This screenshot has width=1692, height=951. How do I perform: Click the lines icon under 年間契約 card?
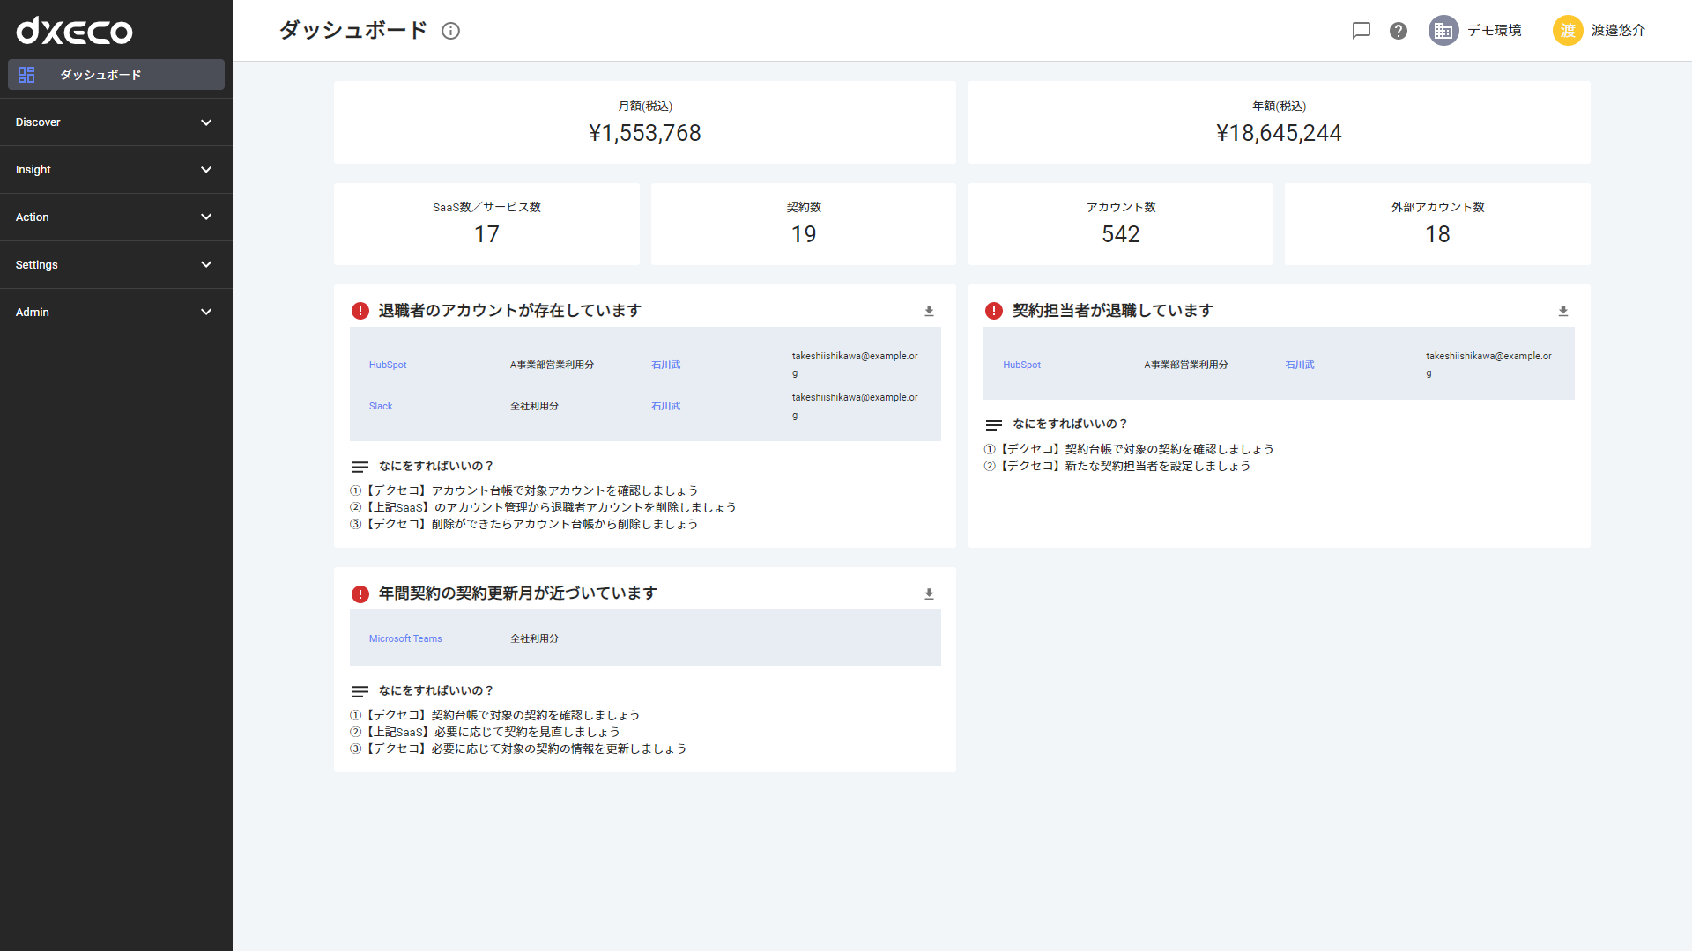pyautogui.click(x=360, y=691)
